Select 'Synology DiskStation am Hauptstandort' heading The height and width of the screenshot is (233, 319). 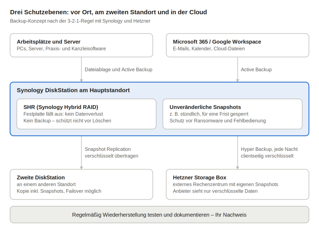coord(73,90)
